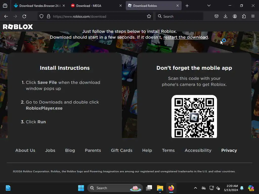Viewport: 259px width, 194px height.
Task: Click the OneDrive cloud tray icon
Action: (204, 188)
